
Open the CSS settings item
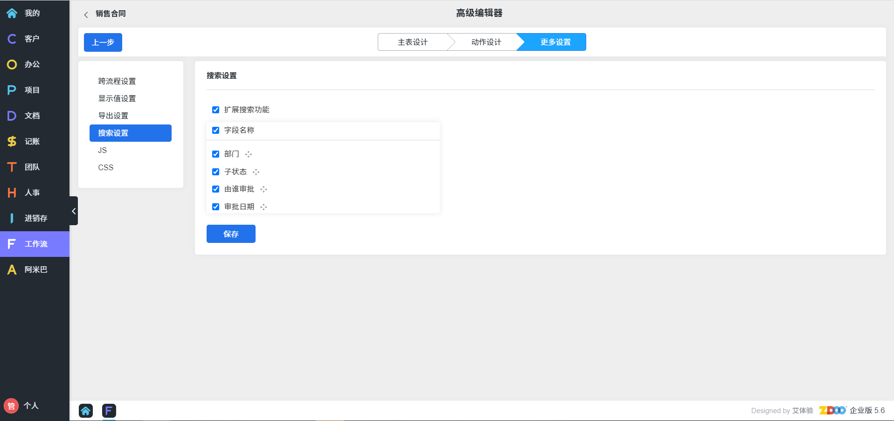[106, 167]
